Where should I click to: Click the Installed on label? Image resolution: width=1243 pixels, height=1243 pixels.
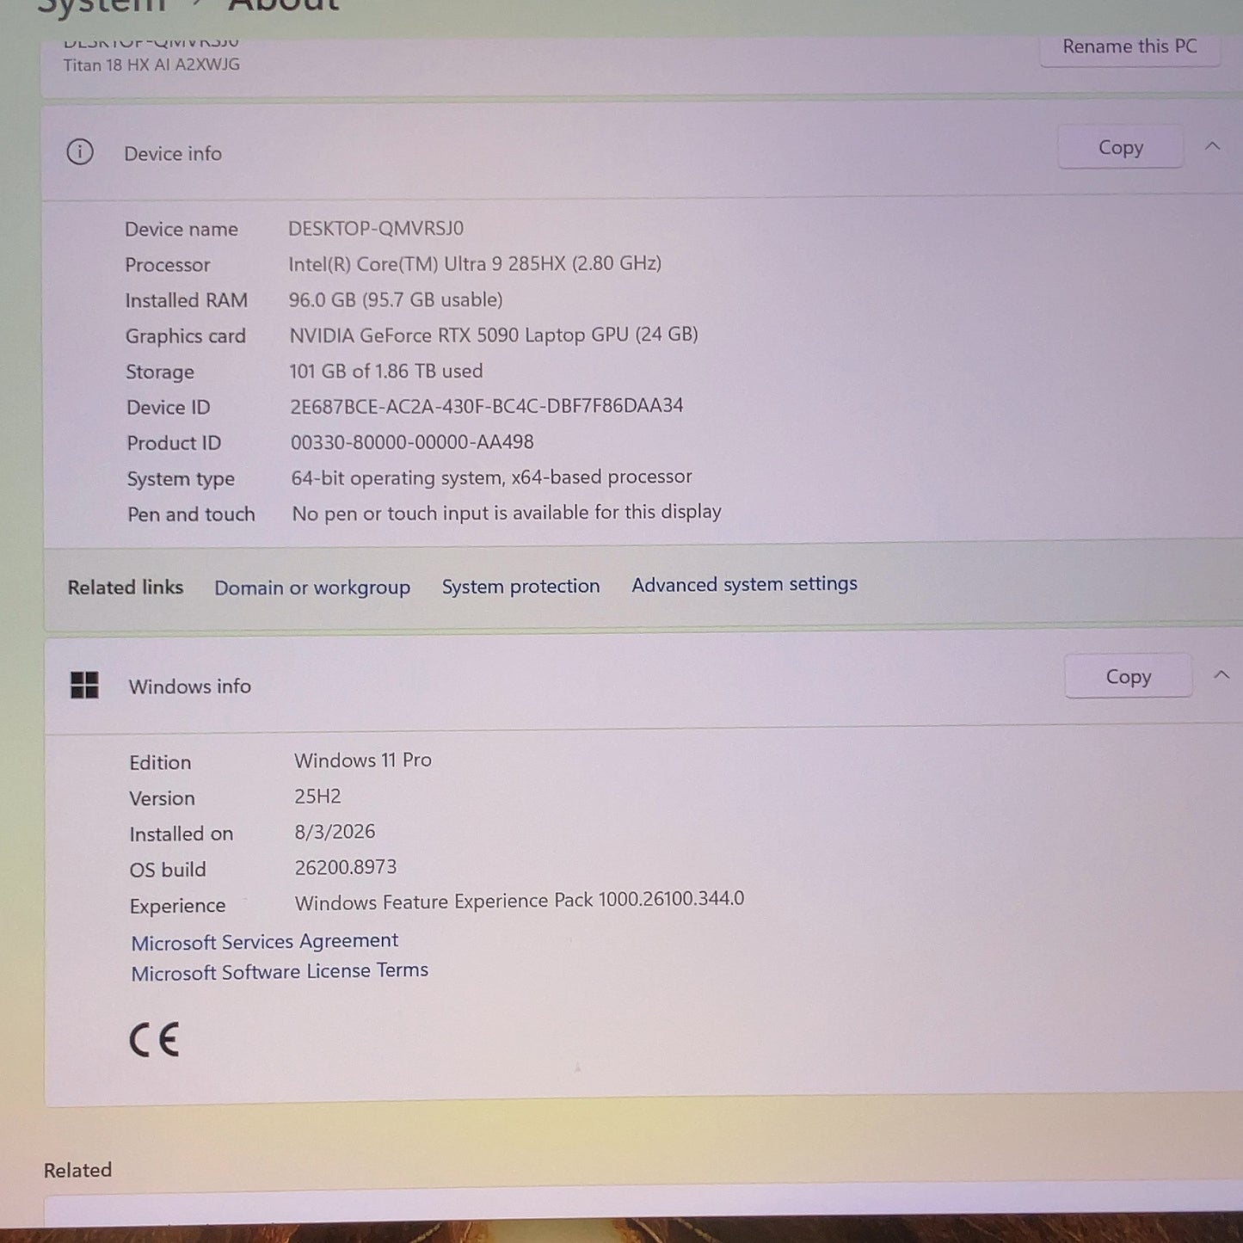point(182,834)
